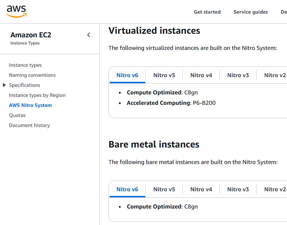Image resolution: width=287 pixels, height=225 pixels.
Task: Open Specifications sidebar link
Action: 24,85
